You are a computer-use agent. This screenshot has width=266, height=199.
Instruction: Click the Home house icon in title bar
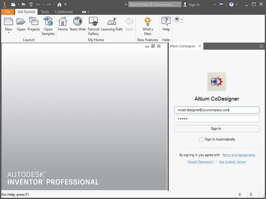click(59, 4)
